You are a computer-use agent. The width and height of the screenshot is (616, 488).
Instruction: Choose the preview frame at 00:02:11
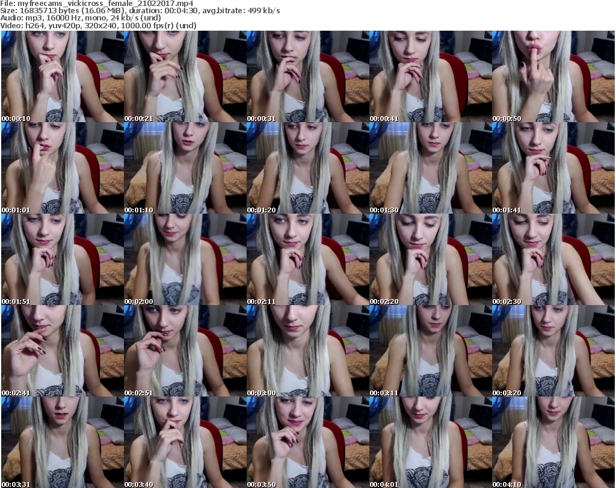[x=307, y=260]
